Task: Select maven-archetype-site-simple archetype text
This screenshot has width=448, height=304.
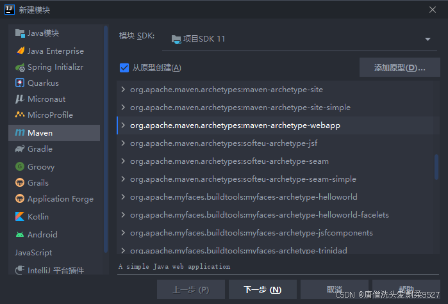Action: click(240, 108)
